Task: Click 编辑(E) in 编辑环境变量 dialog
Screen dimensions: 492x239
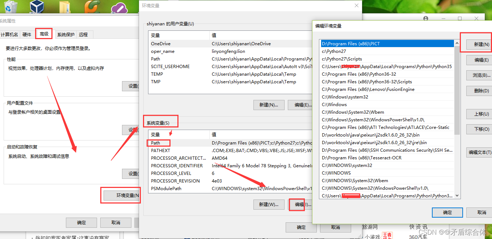Action: pos(479,60)
